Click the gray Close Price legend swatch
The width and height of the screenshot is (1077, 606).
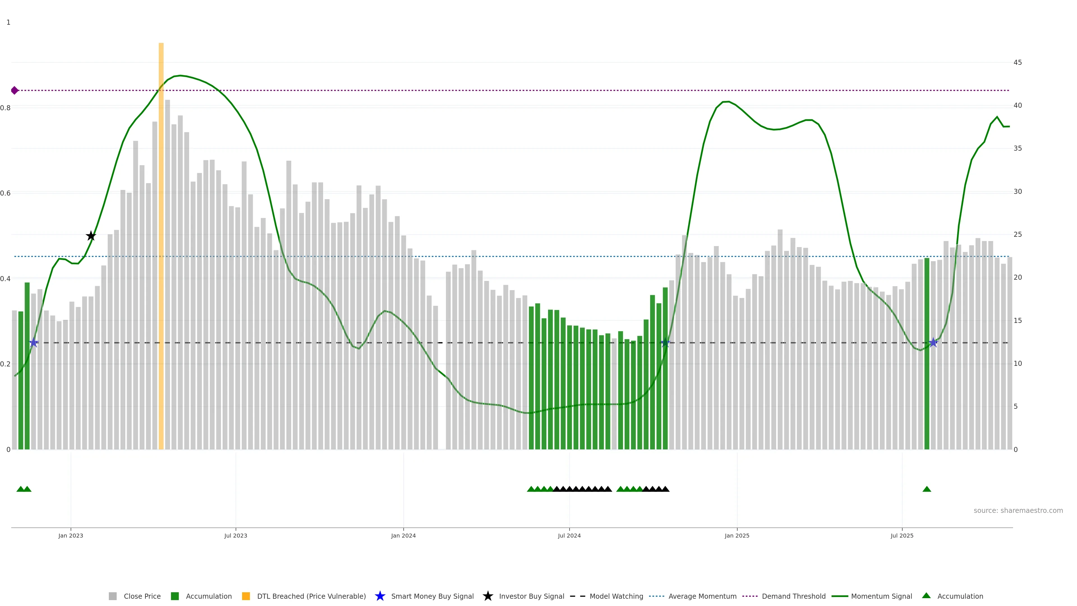tap(112, 596)
